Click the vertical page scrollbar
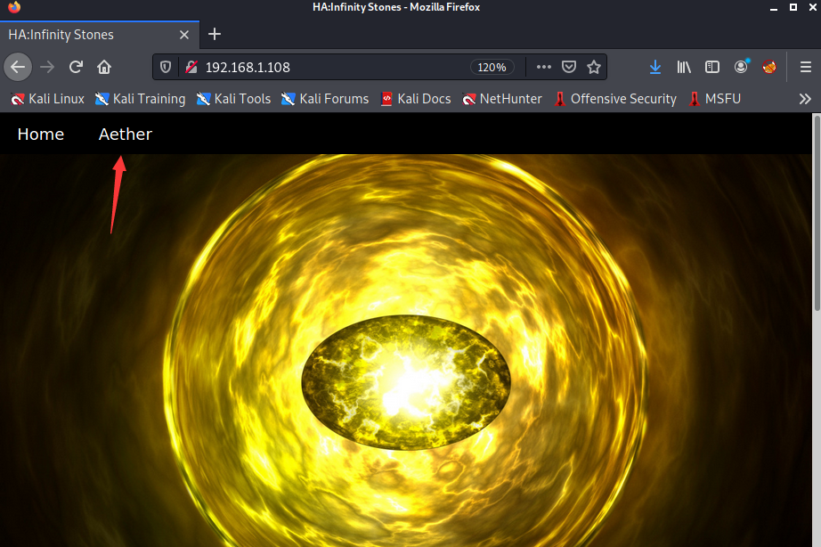The width and height of the screenshot is (821, 547). coord(817,215)
